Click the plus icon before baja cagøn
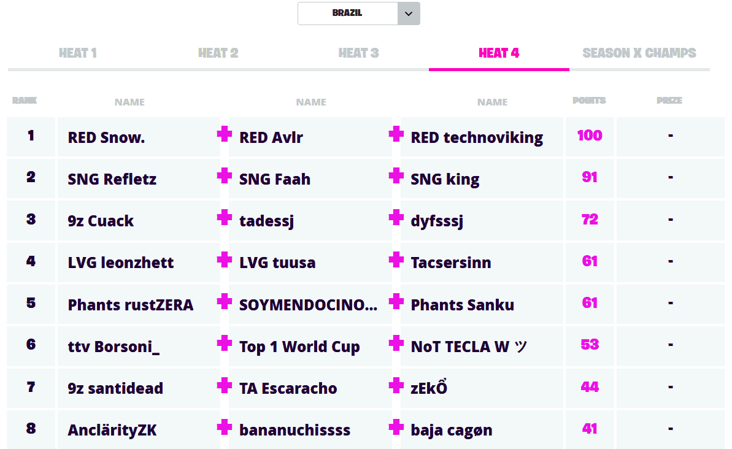Image resolution: width=732 pixels, height=449 pixels. click(396, 427)
